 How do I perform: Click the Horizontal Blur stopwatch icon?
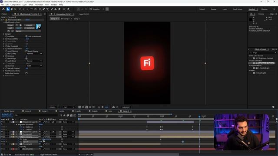[6, 39]
